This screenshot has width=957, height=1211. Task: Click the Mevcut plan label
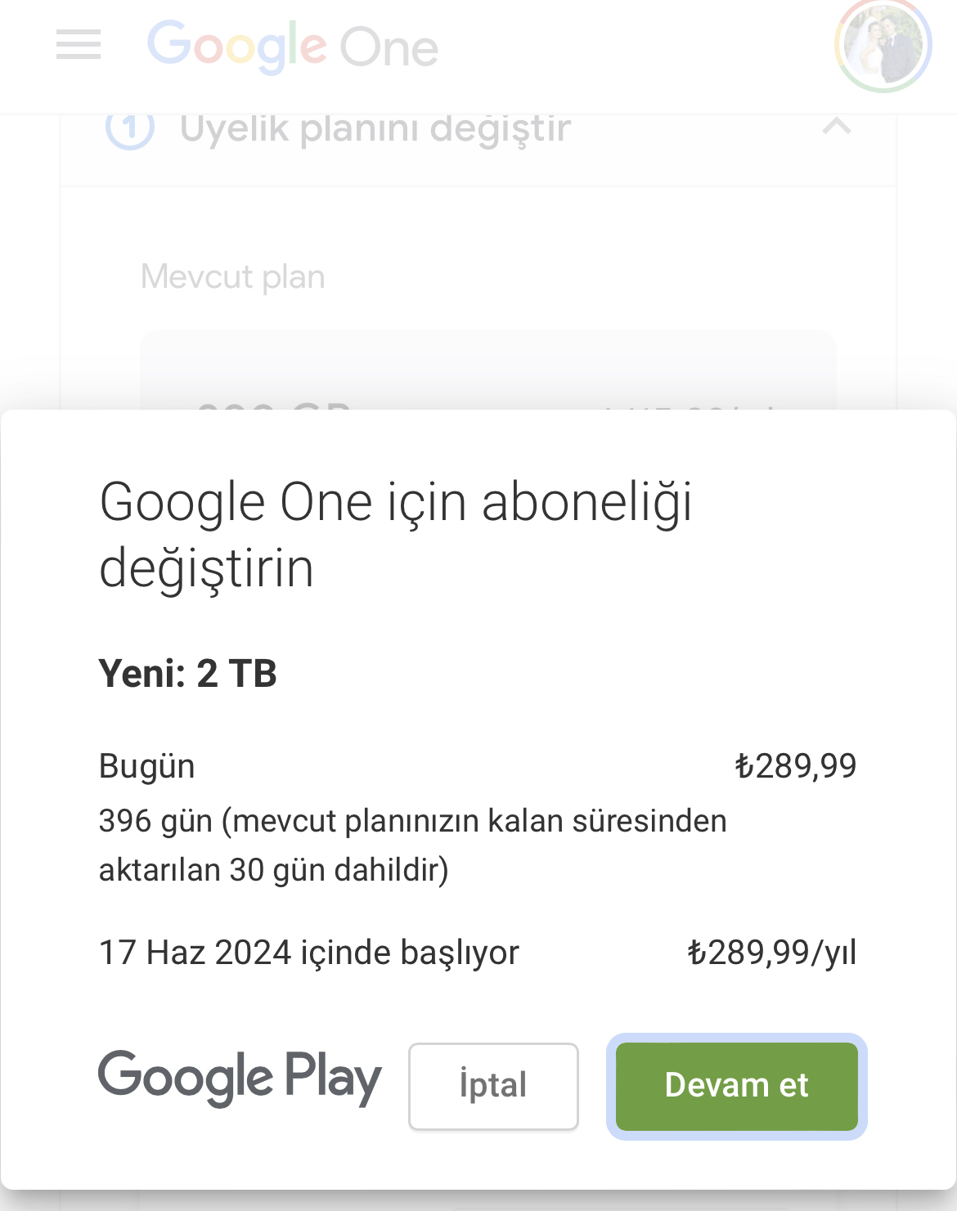click(x=233, y=277)
